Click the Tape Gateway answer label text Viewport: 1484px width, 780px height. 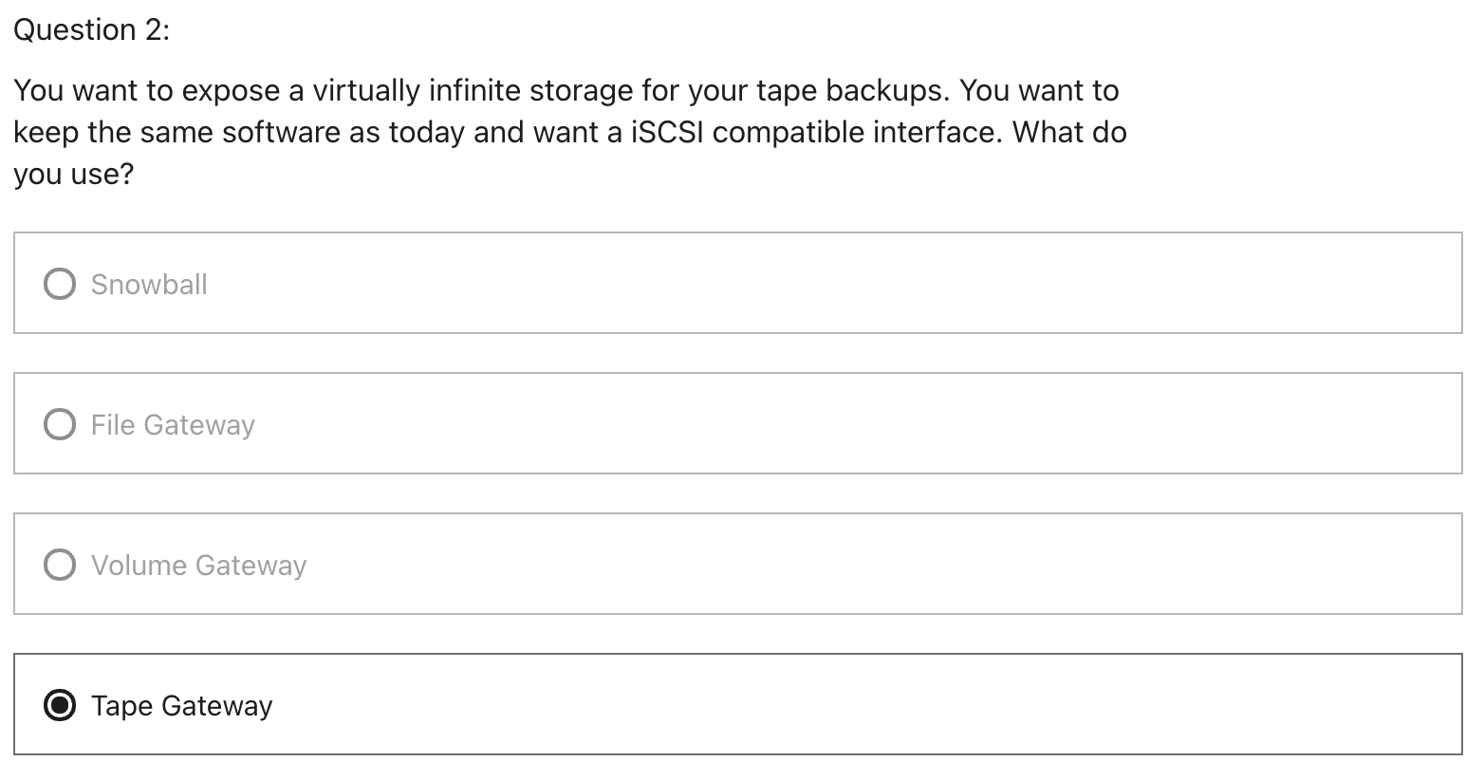click(181, 706)
